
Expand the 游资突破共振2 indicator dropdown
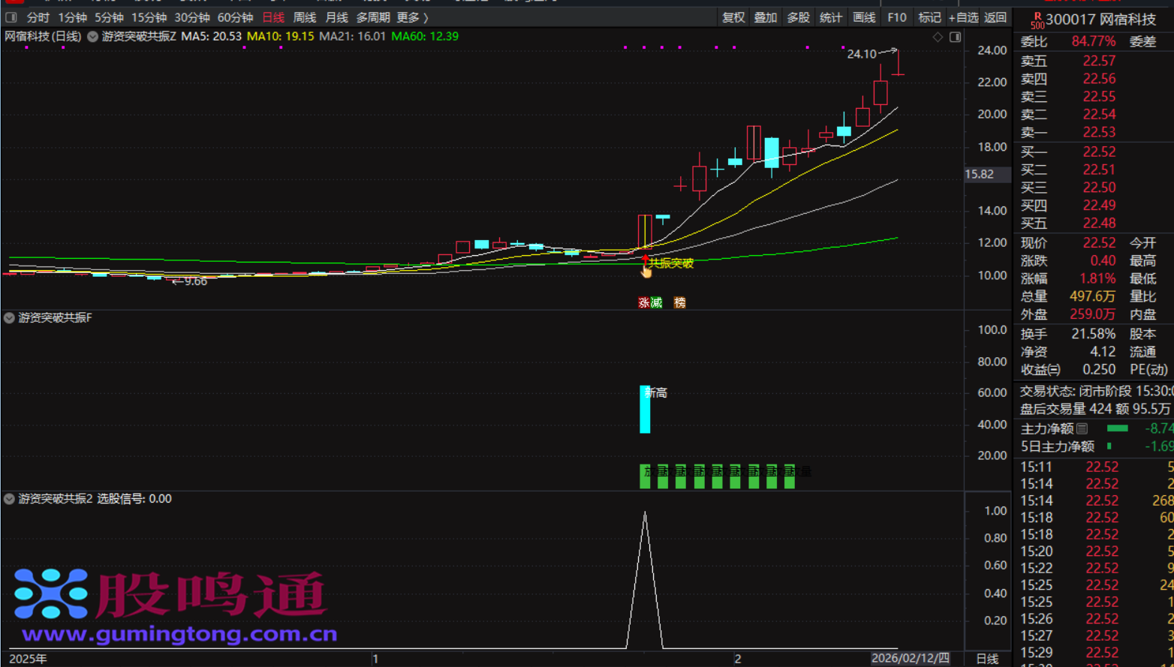9,499
